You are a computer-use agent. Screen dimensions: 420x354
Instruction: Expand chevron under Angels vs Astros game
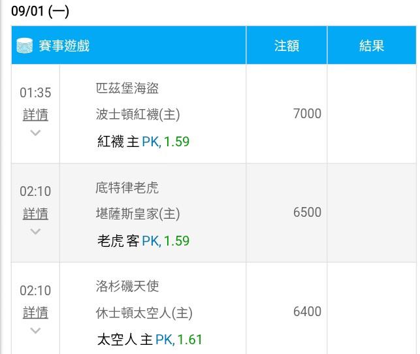35,330
